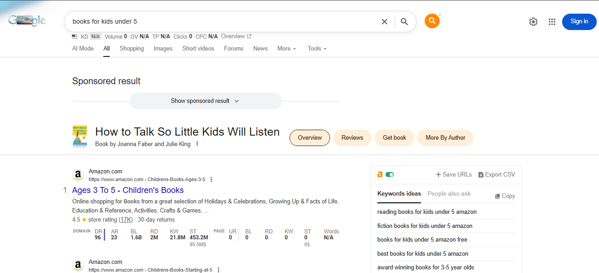The image size is (599, 273).
Task: Click the orange SEO extension icon beside search bar
Action: tap(432, 20)
